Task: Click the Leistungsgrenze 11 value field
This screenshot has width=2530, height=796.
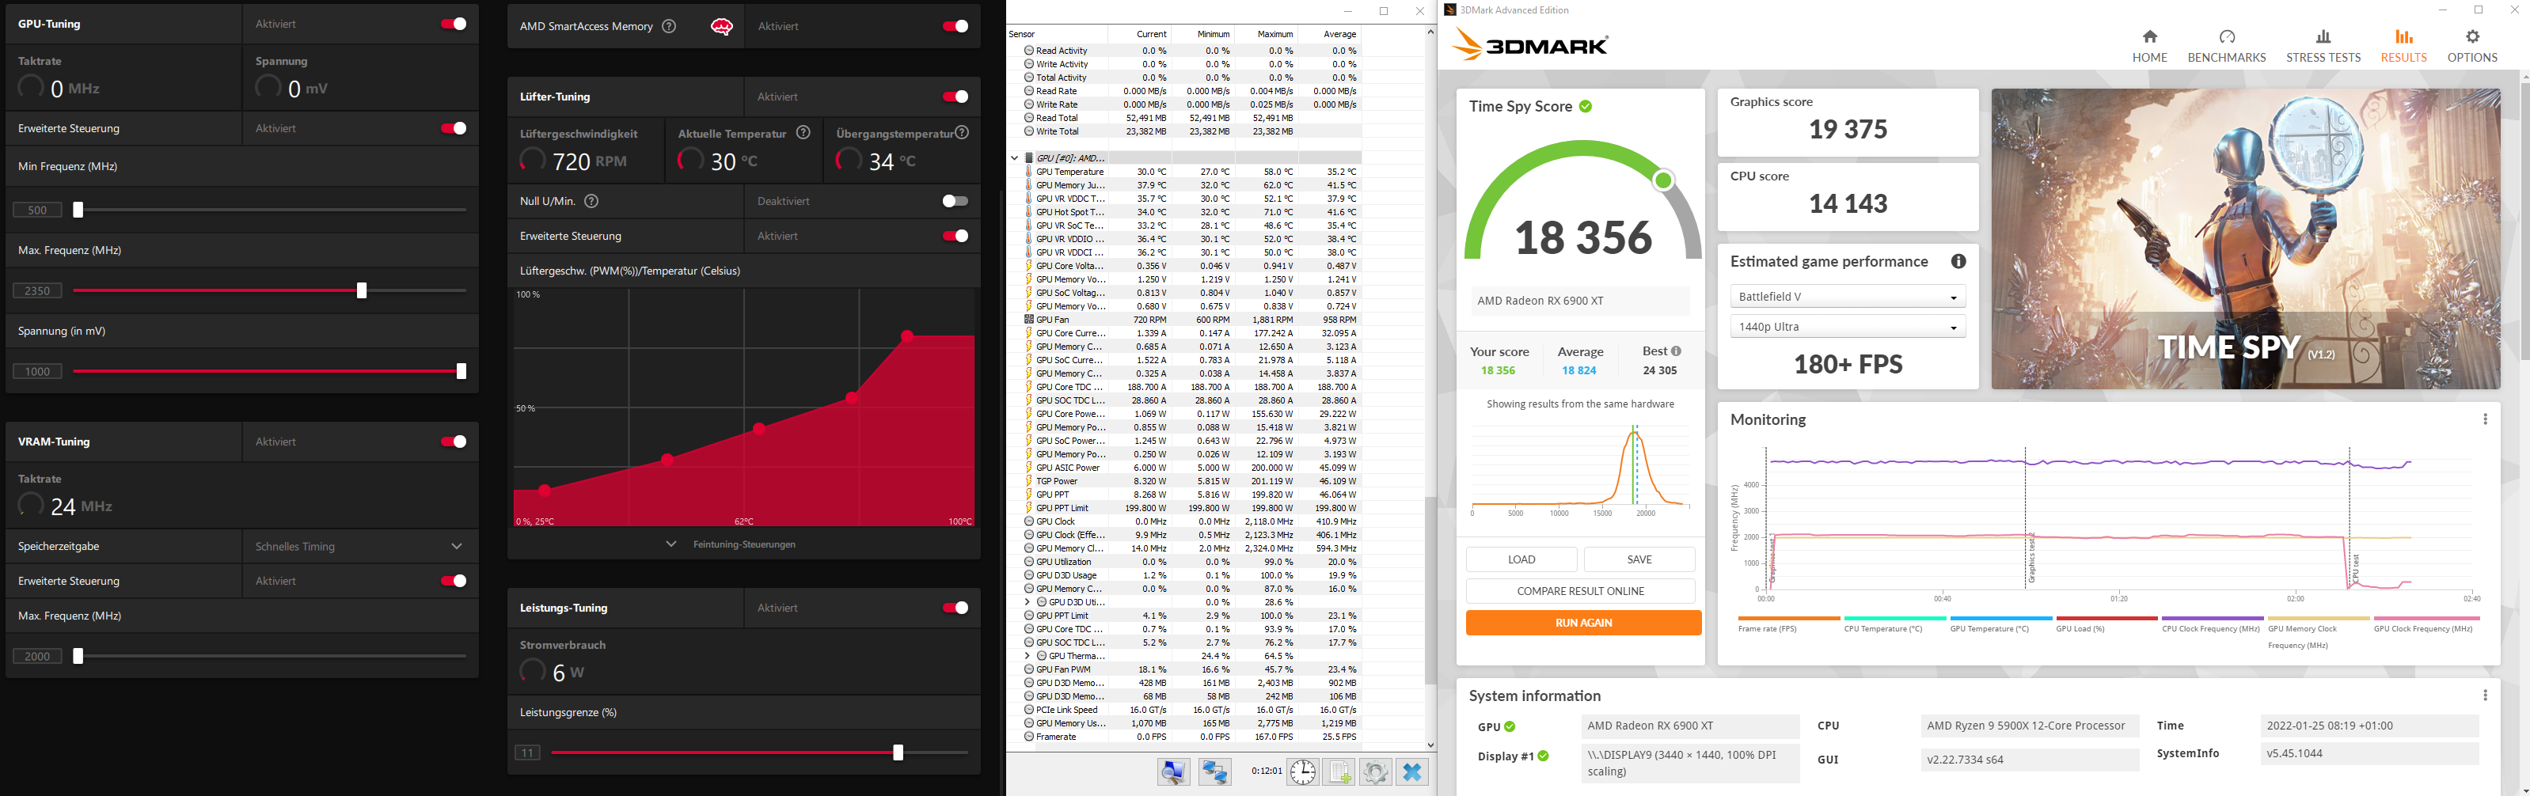Action: click(527, 752)
